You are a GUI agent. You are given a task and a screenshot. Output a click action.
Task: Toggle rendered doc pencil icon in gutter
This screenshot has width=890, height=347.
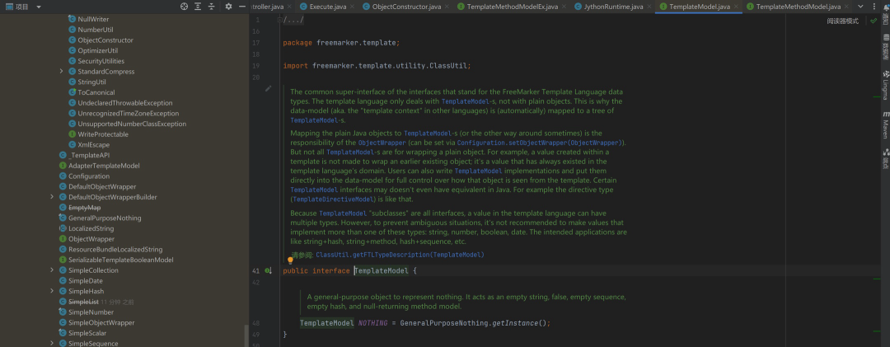(269, 89)
